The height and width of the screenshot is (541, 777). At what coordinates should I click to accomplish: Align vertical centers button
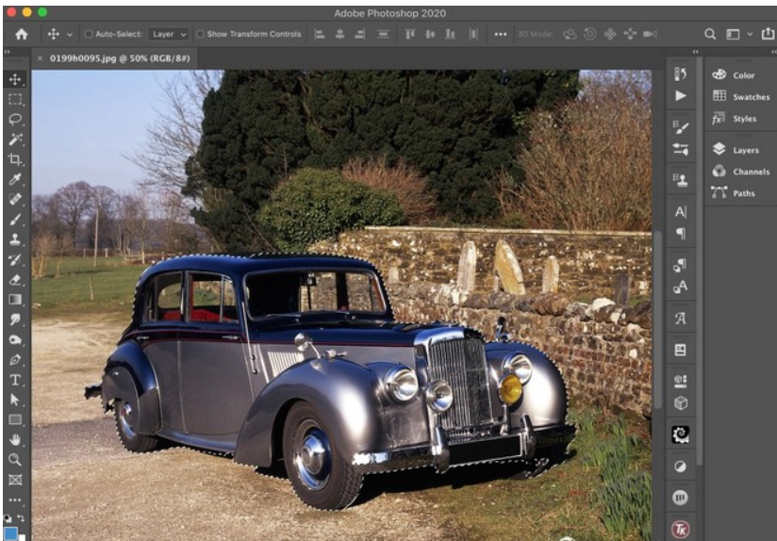430,34
